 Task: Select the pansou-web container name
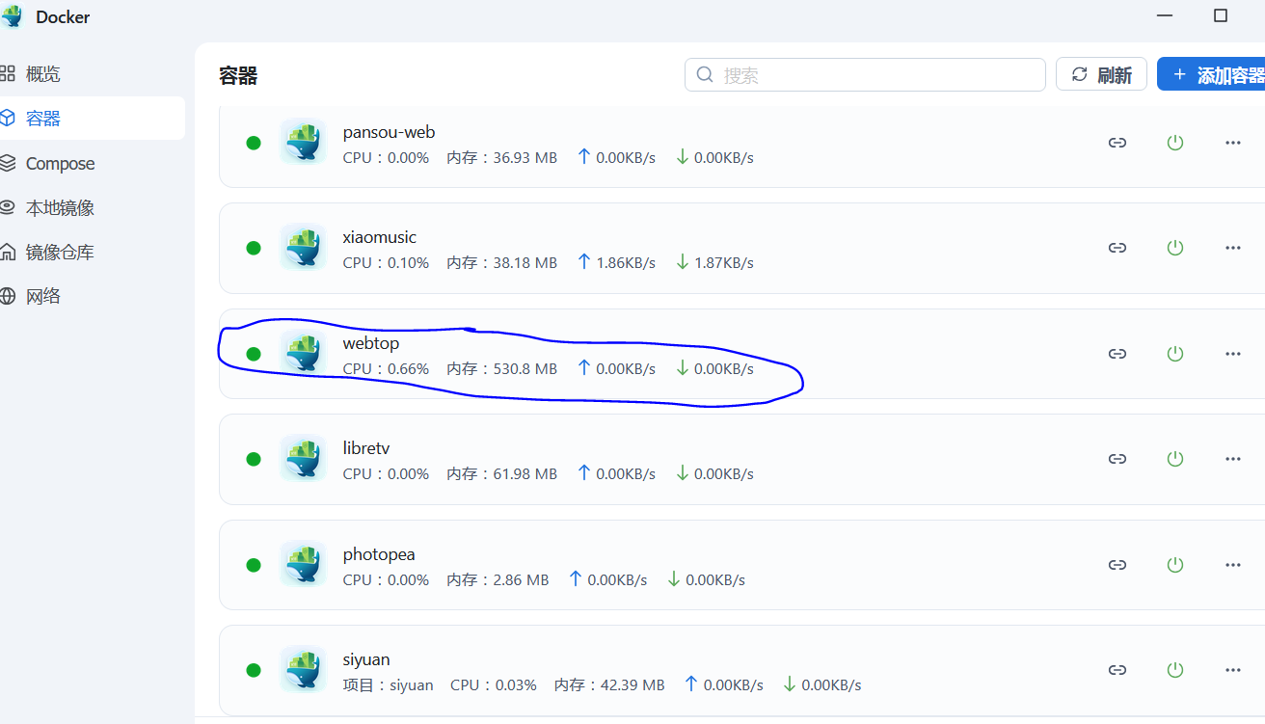[x=389, y=132]
